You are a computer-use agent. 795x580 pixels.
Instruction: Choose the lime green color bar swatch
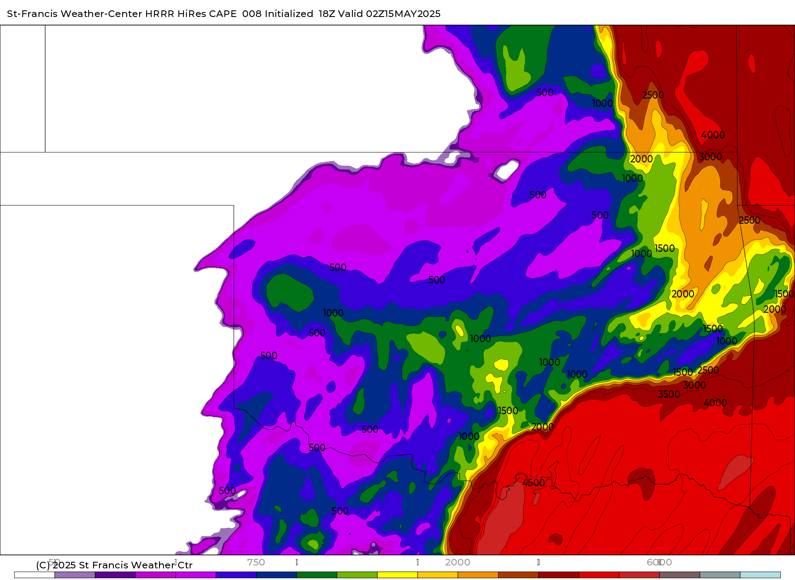tap(357, 575)
